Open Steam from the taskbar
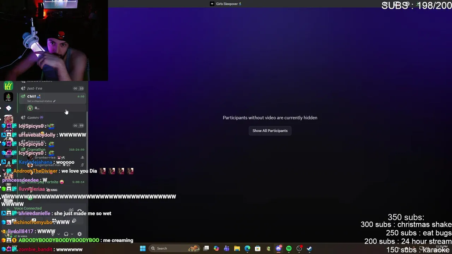 tap(309, 248)
